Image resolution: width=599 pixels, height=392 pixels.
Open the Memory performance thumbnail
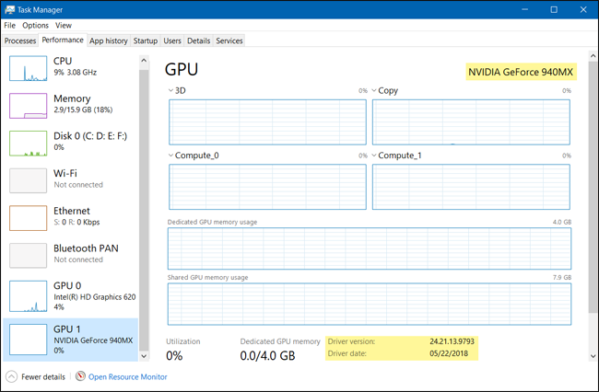[x=29, y=106]
